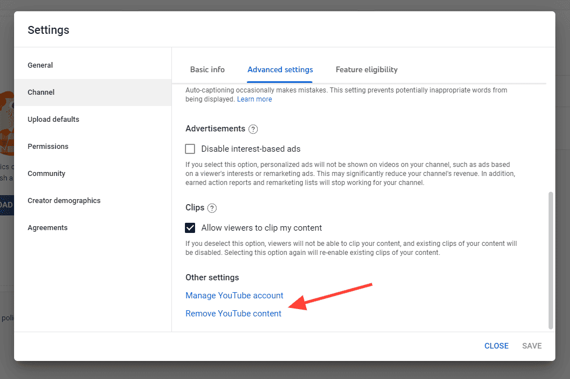Select the Advanced settings tab
The width and height of the screenshot is (570, 379).
pos(280,69)
